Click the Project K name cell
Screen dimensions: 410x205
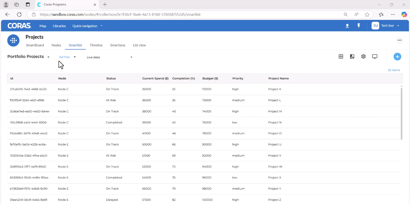[x=275, y=89]
